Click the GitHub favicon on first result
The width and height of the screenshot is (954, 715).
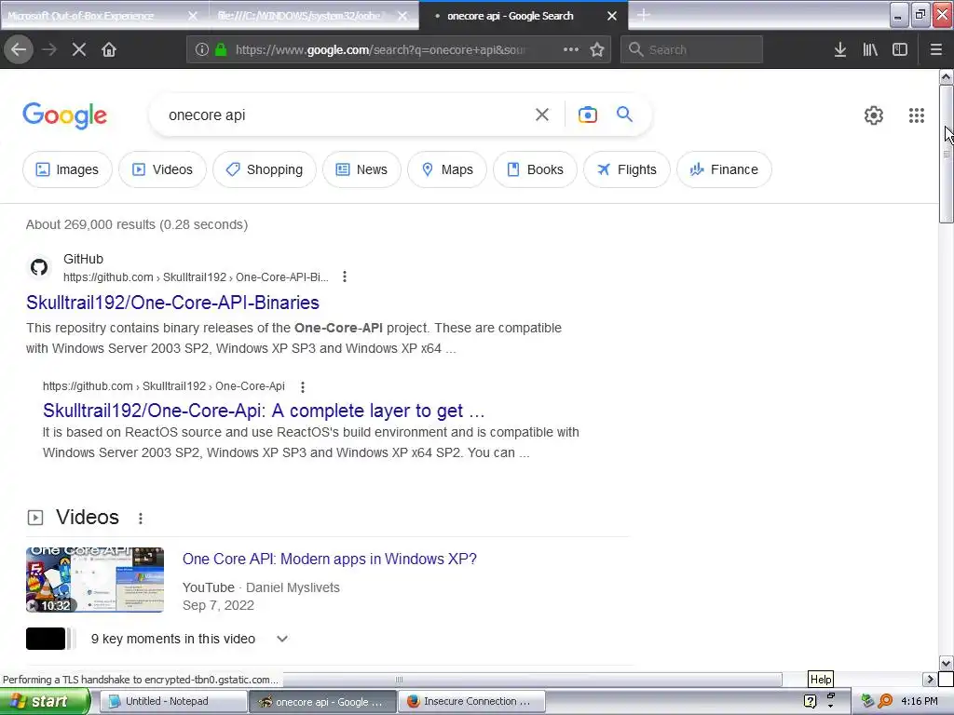[x=39, y=267]
